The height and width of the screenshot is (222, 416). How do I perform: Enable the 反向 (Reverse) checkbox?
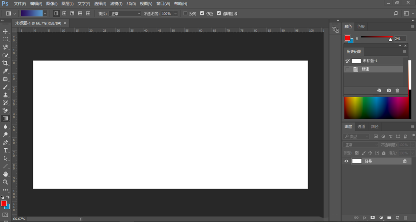(185, 13)
